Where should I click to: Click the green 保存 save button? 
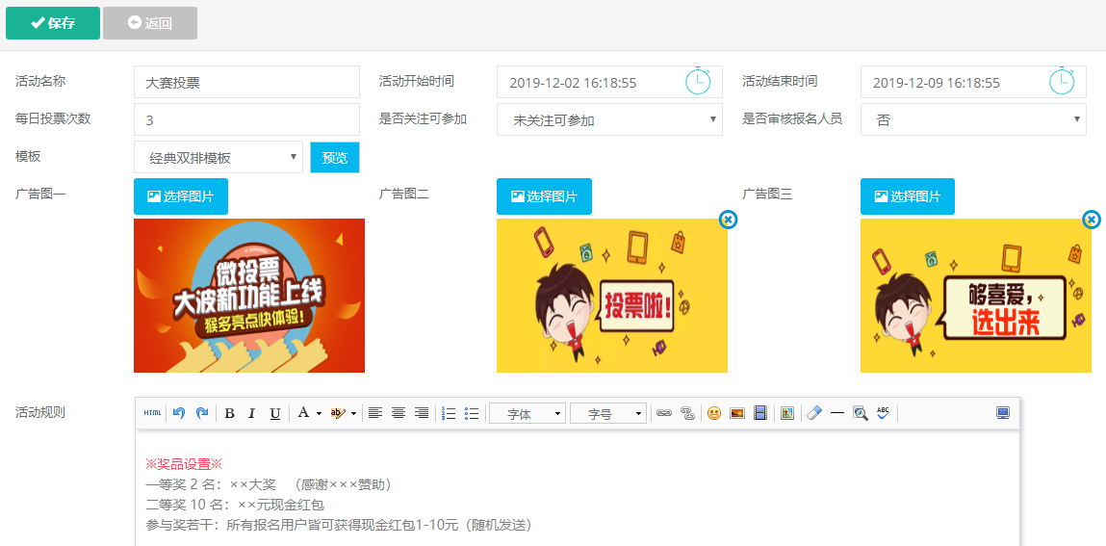[x=53, y=22]
